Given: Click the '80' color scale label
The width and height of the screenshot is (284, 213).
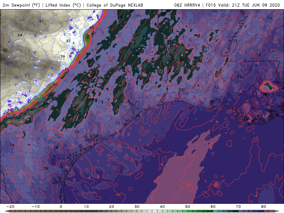Looking at the screenshot, I should click(264, 207).
